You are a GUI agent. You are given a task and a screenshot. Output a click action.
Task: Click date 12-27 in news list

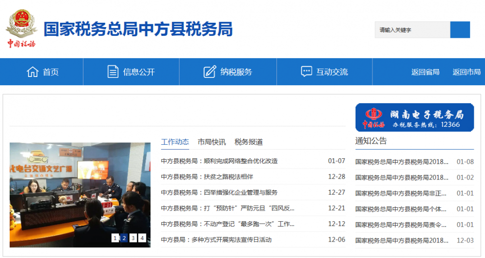coord(337,192)
